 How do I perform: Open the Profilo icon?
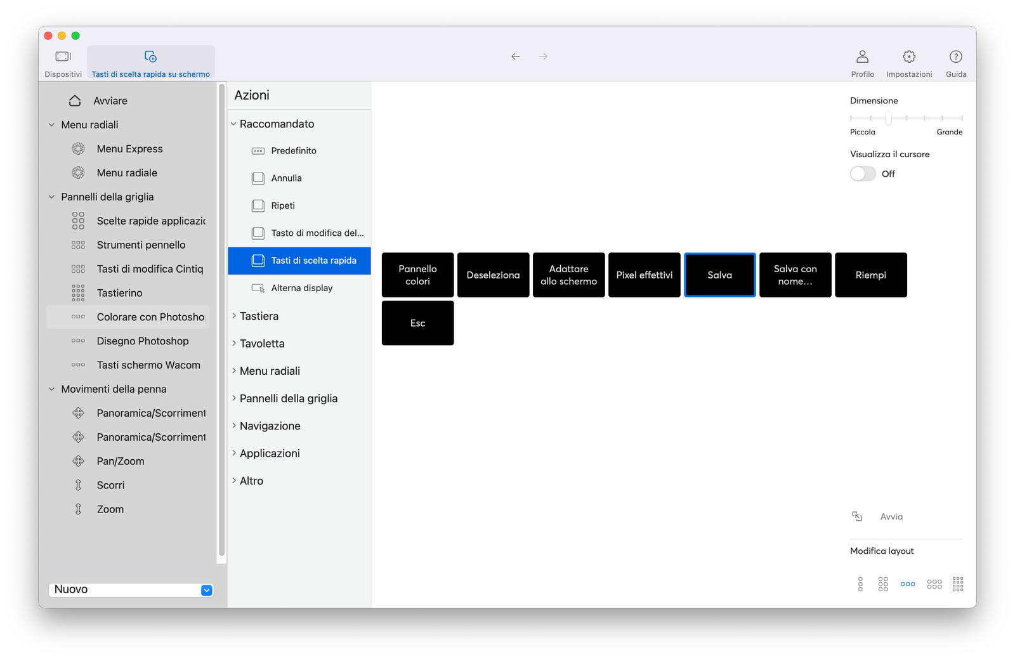pyautogui.click(x=862, y=56)
